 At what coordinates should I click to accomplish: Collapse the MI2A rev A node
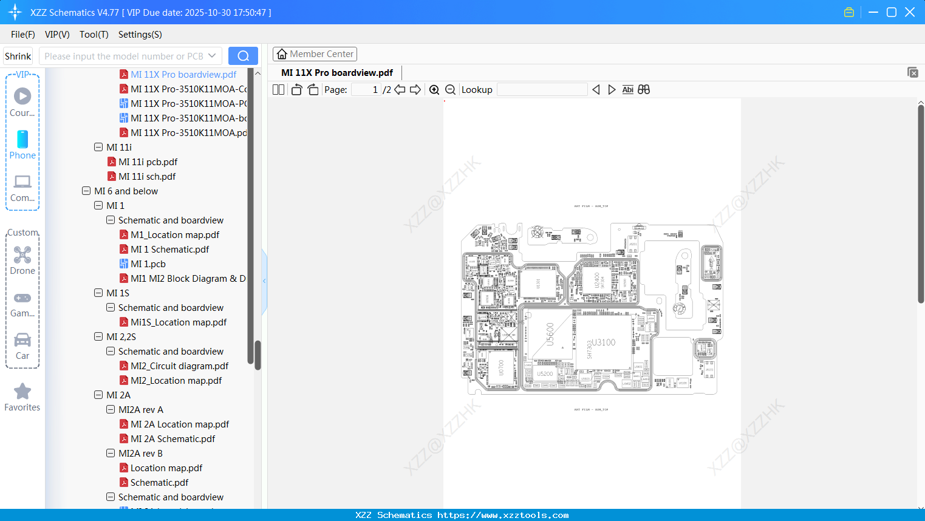(111, 409)
